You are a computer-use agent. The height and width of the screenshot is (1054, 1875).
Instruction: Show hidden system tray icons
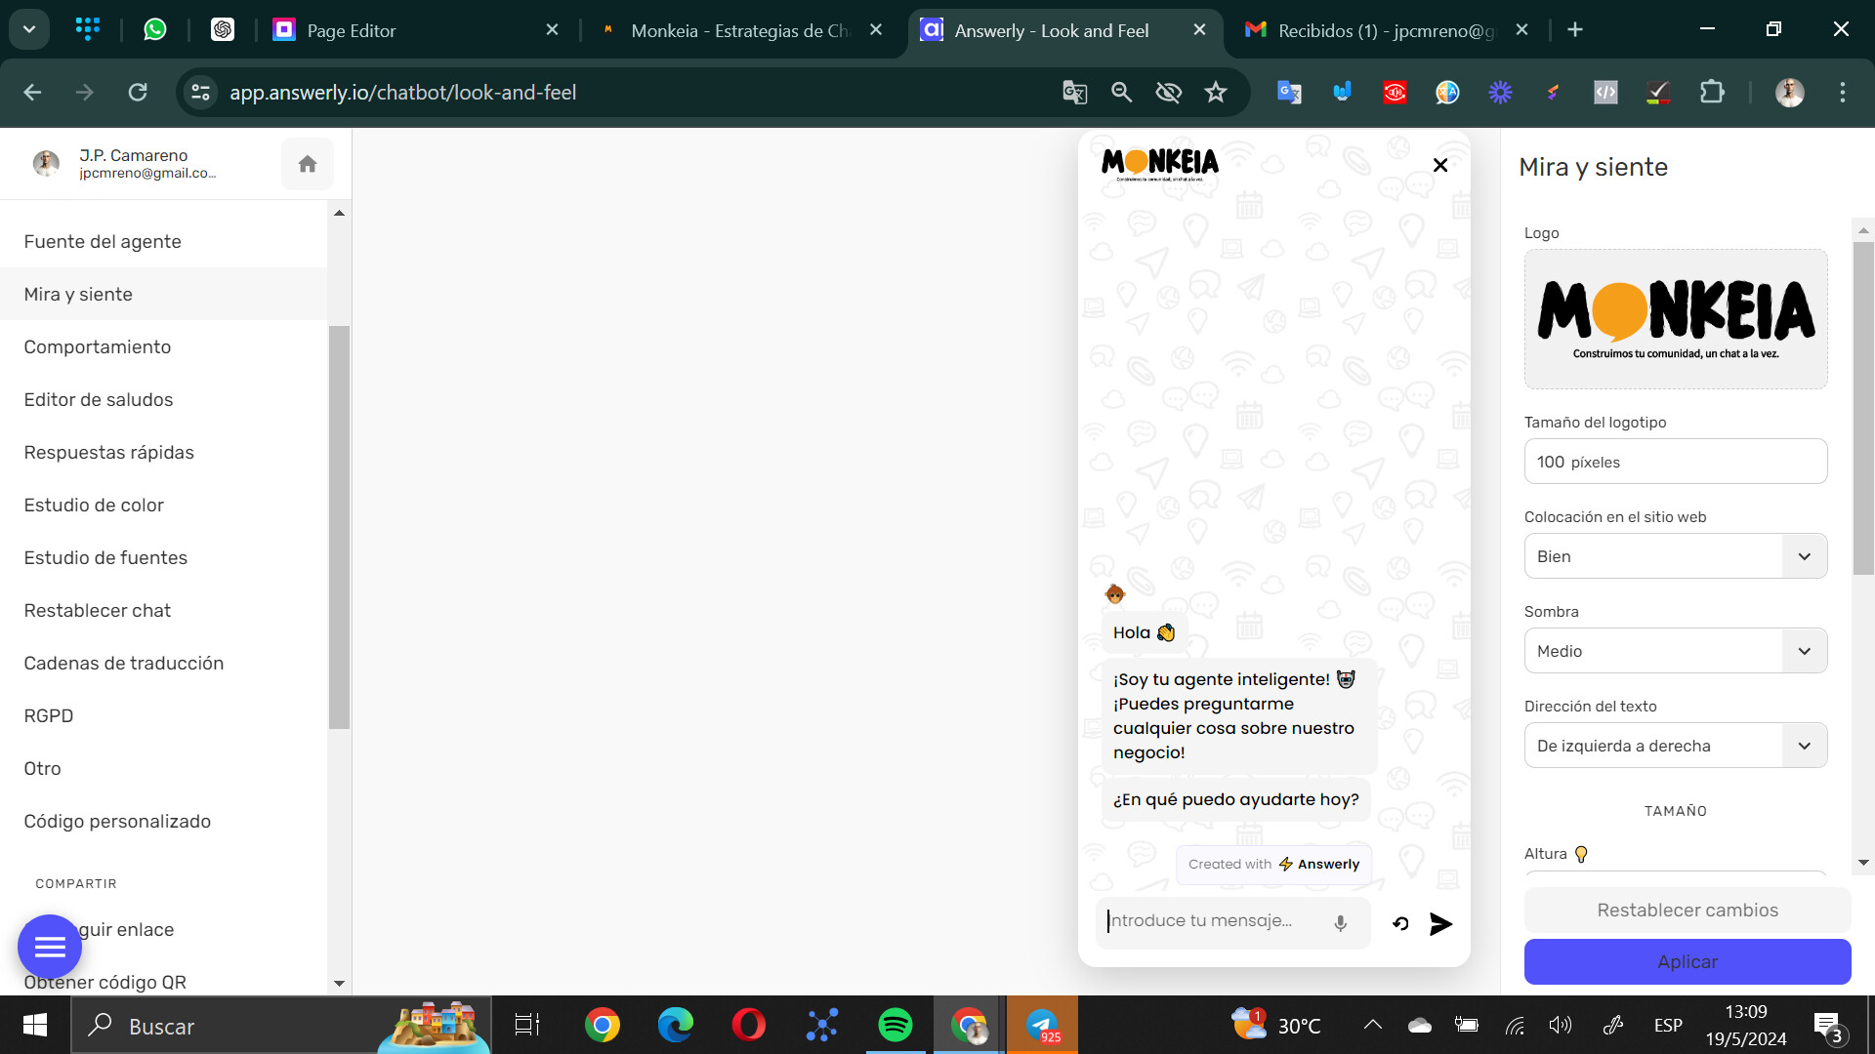click(1372, 1025)
